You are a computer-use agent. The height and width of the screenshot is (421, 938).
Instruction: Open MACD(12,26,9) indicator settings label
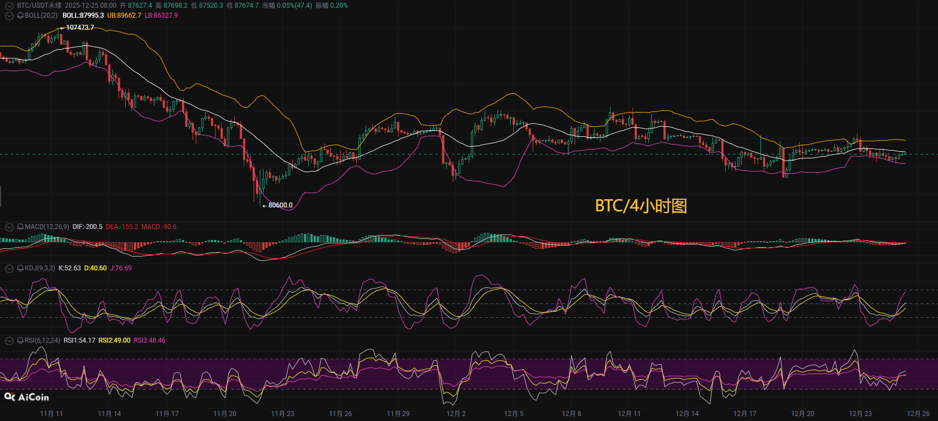pyautogui.click(x=47, y=227)
